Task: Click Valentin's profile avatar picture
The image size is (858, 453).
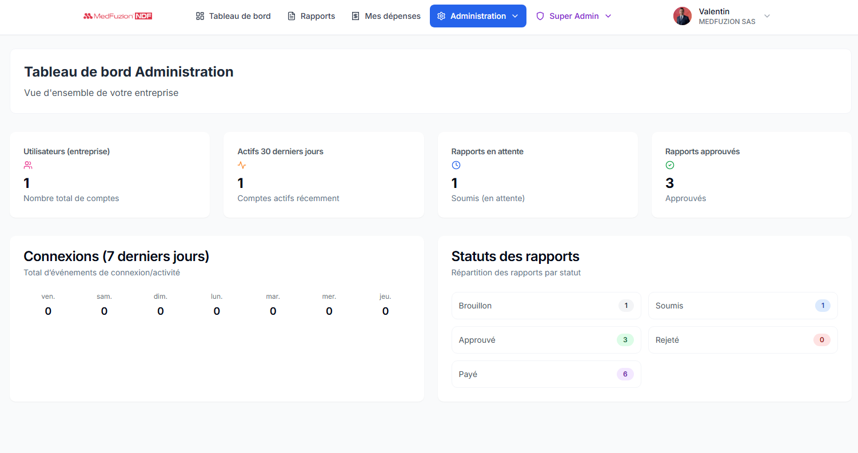Action: tap(683, 16)
